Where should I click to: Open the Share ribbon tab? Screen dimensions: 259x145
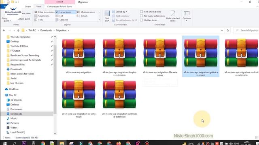pos(28,6)
